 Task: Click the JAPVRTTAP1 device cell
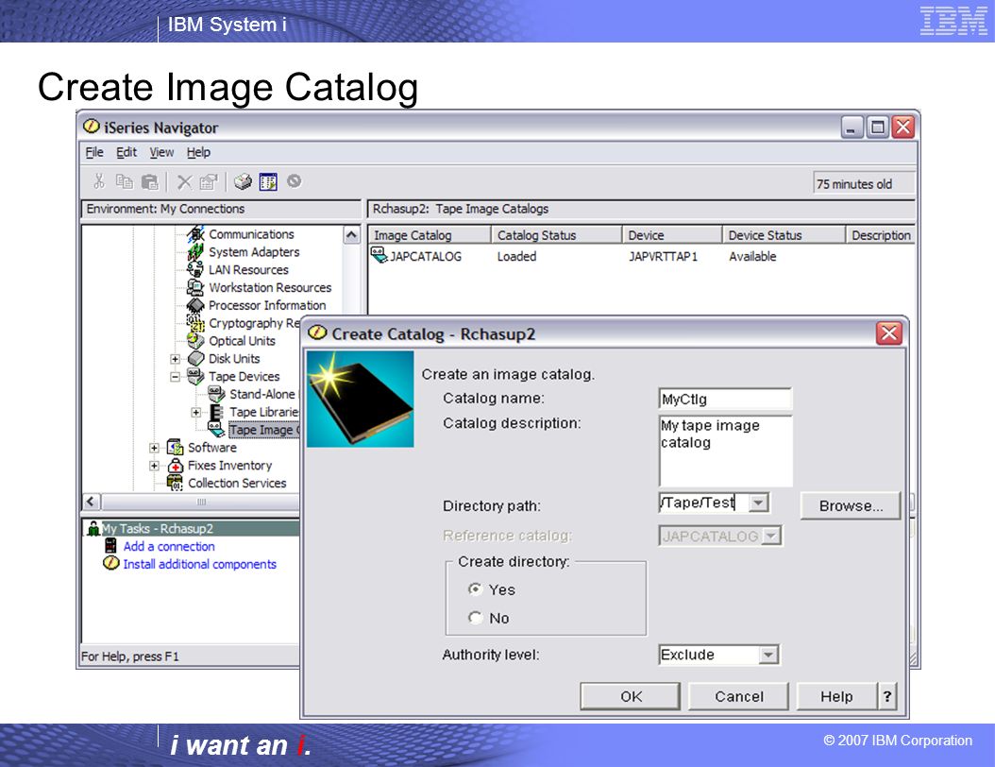tap(663, 257)
